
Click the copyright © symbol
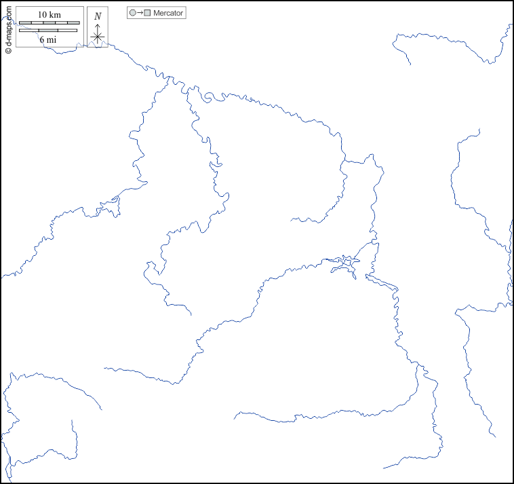point(8,50)
